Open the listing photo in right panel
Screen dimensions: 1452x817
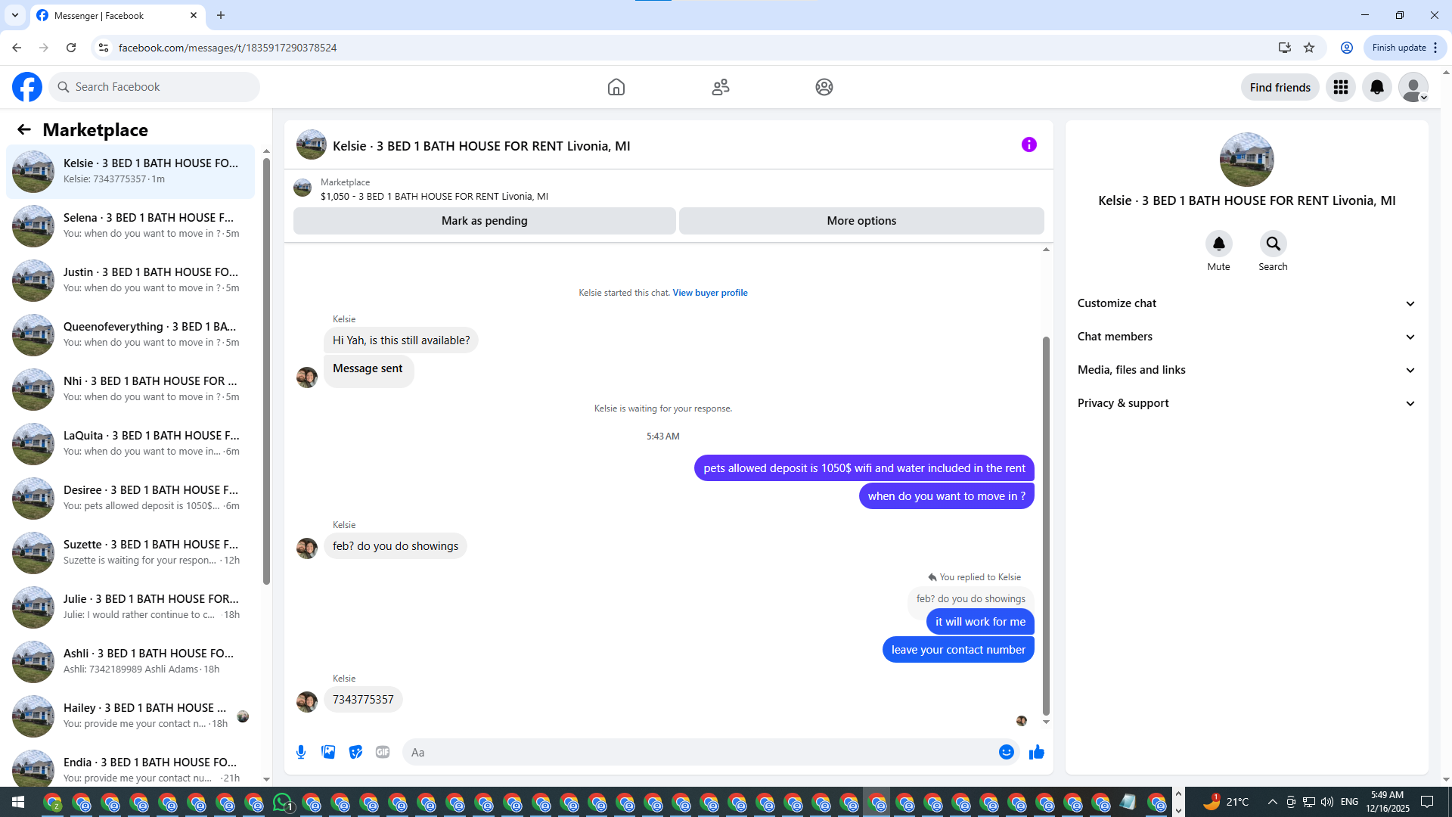pyautogui.click(x=1247, y=160)
